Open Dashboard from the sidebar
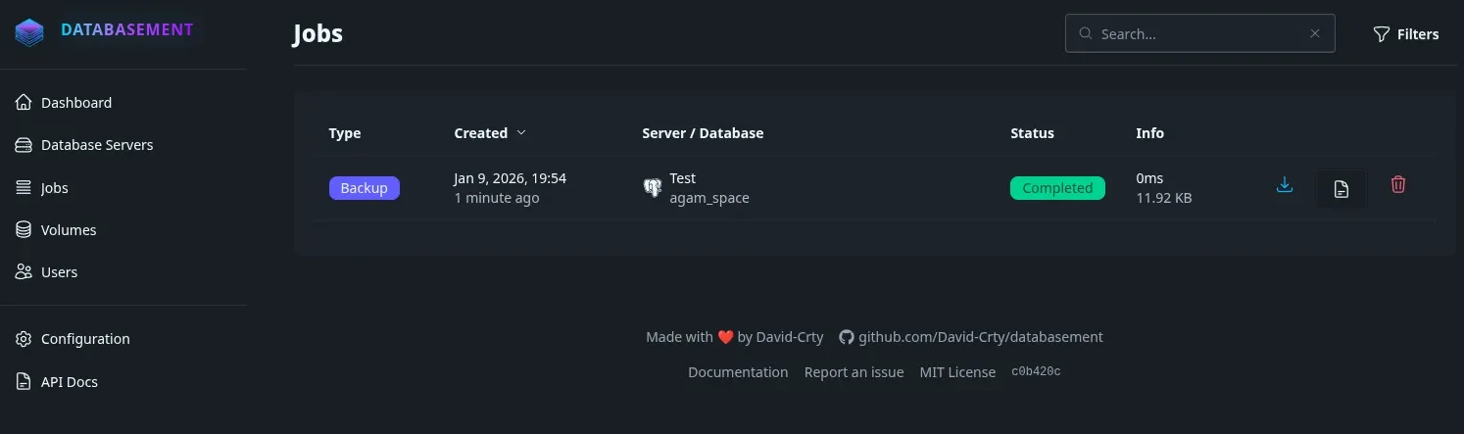This screenshot has height=434, width=1464. [75, 103]
